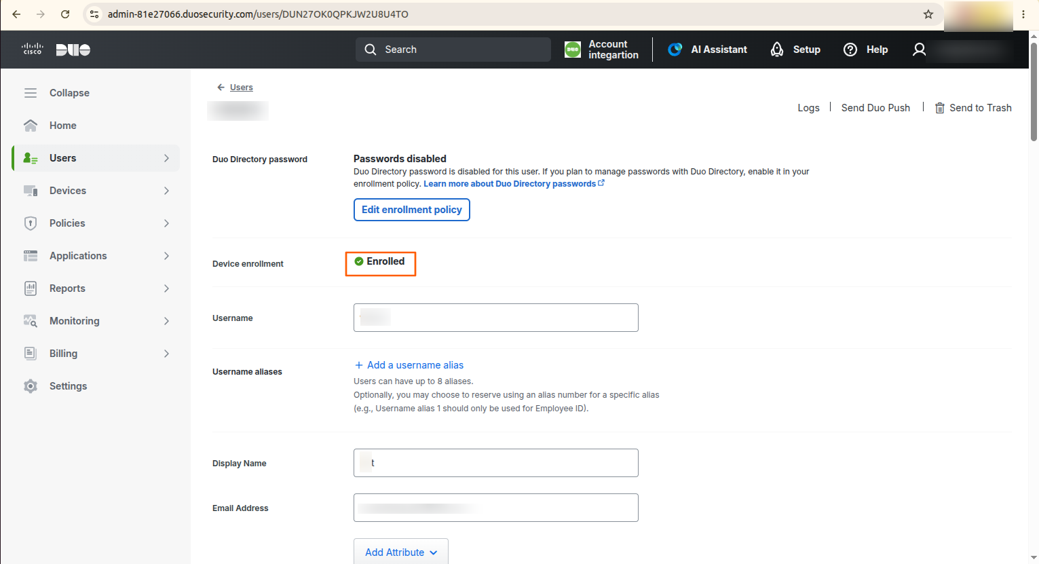Click the Email Address input field

click(496, 508)
